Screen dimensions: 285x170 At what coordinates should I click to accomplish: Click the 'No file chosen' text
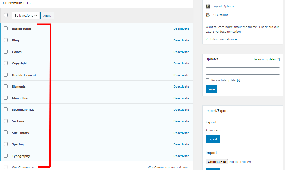(x=240, y=162)
